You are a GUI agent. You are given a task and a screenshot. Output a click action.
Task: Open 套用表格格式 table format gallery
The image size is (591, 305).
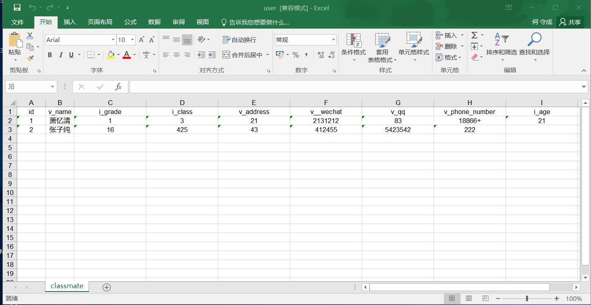tap(382, 47)
